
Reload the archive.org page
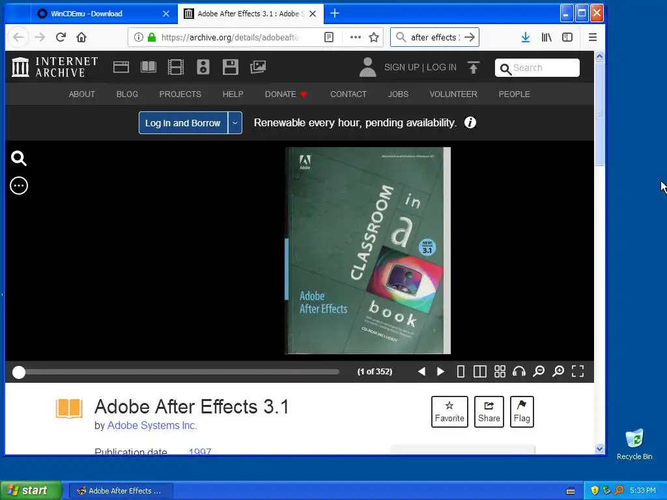pos(61,37)
